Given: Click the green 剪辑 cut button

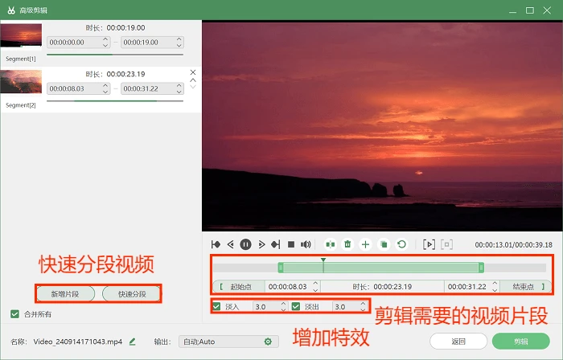Looking at the screenshot, I should (x=520, y=342).
